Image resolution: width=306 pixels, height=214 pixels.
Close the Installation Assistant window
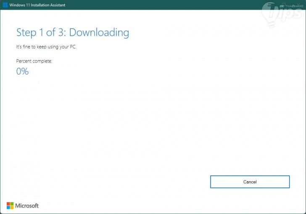[x=298, y=5]
